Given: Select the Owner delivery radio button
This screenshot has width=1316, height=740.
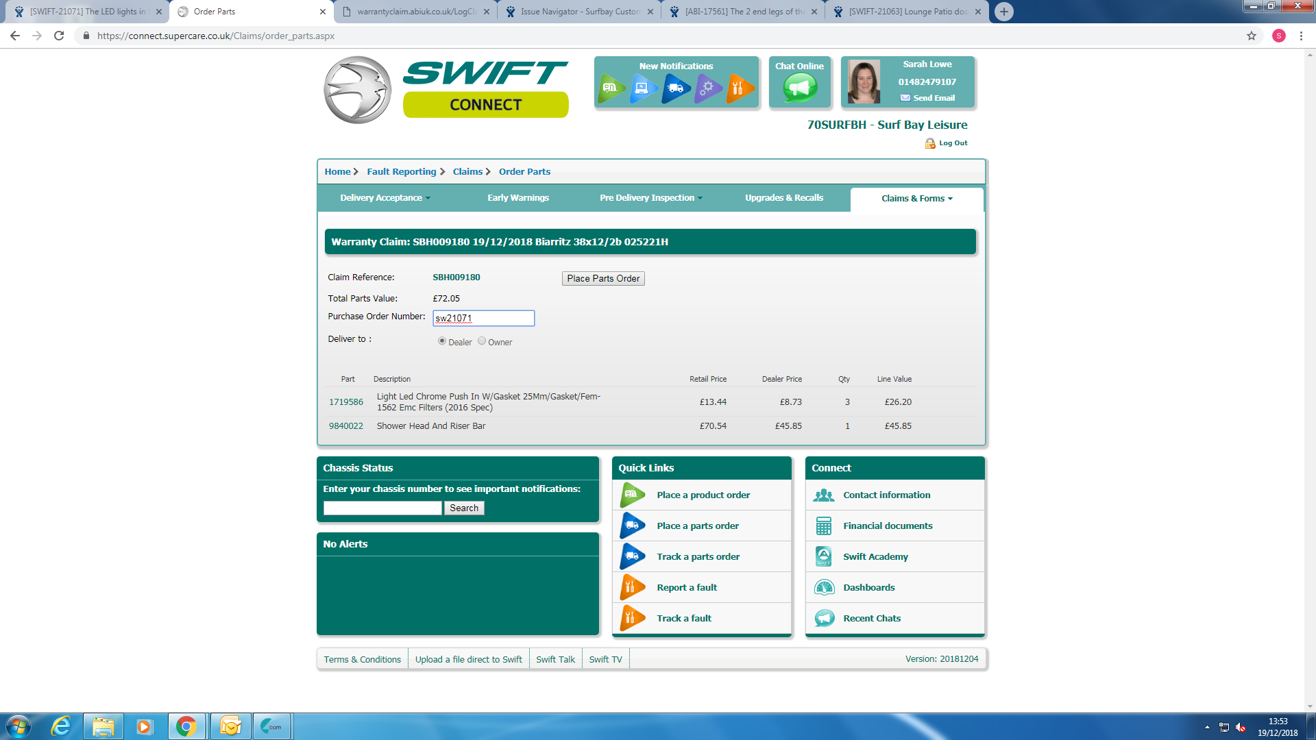Looking at the screenshot, I should point(482,341).
